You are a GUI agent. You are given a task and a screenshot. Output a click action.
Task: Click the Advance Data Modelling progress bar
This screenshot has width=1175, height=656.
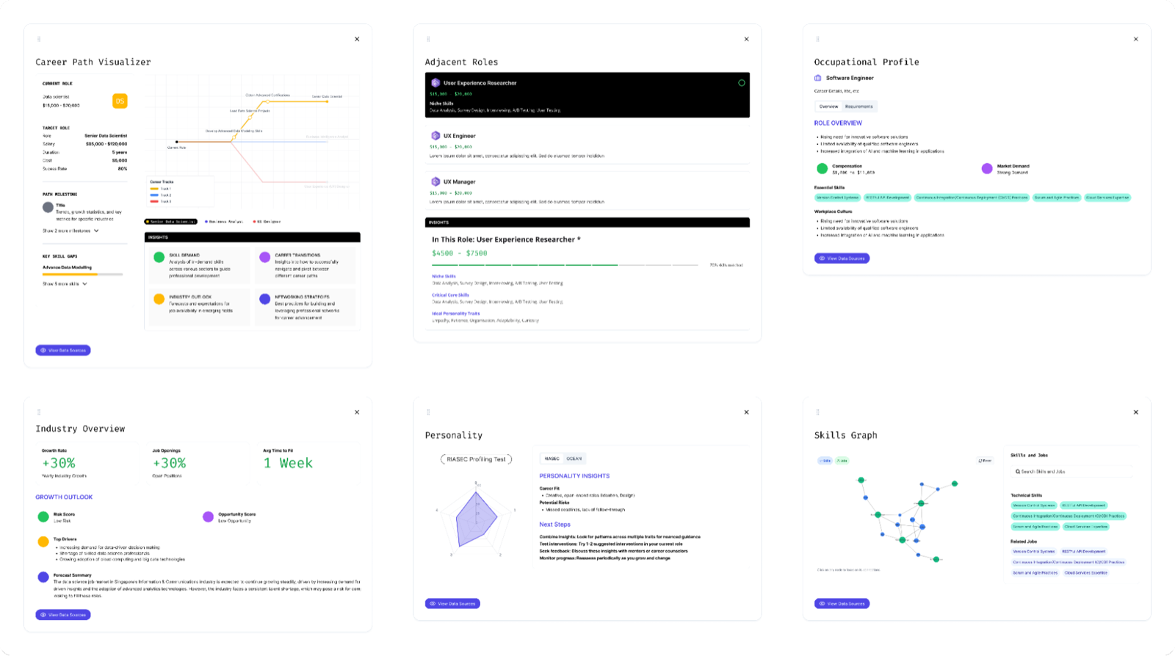(x=82, y=274)
